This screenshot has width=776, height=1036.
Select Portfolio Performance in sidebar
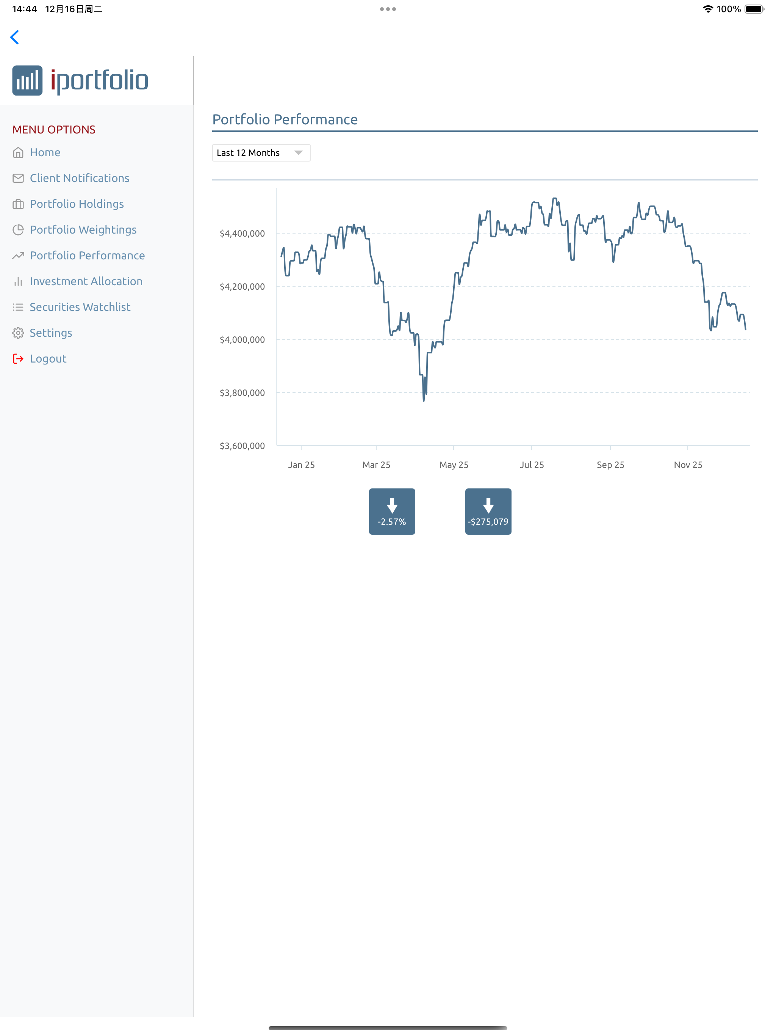(87, 256)
